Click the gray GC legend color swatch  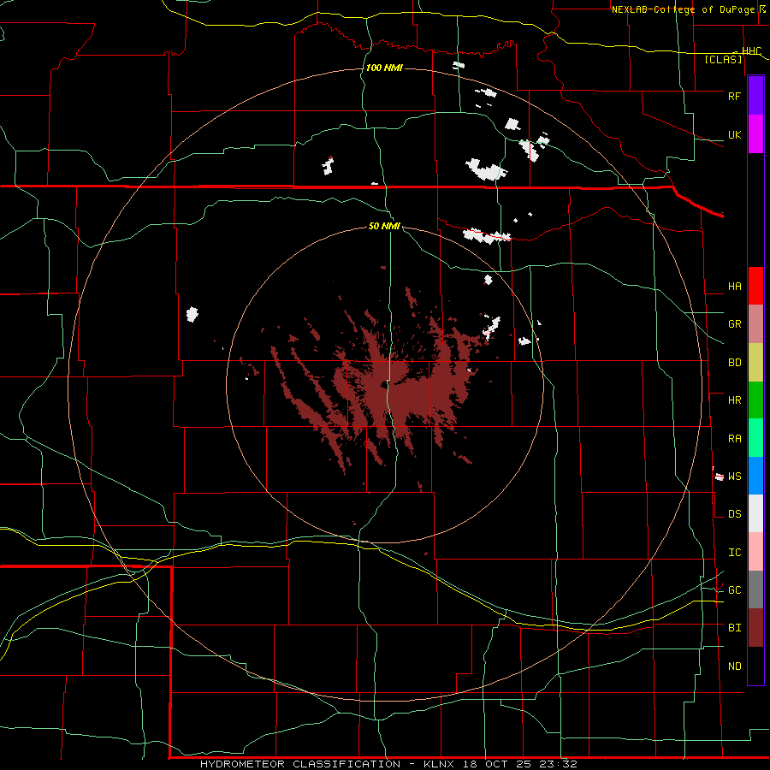pyautogui.click(x=755, y=589)
